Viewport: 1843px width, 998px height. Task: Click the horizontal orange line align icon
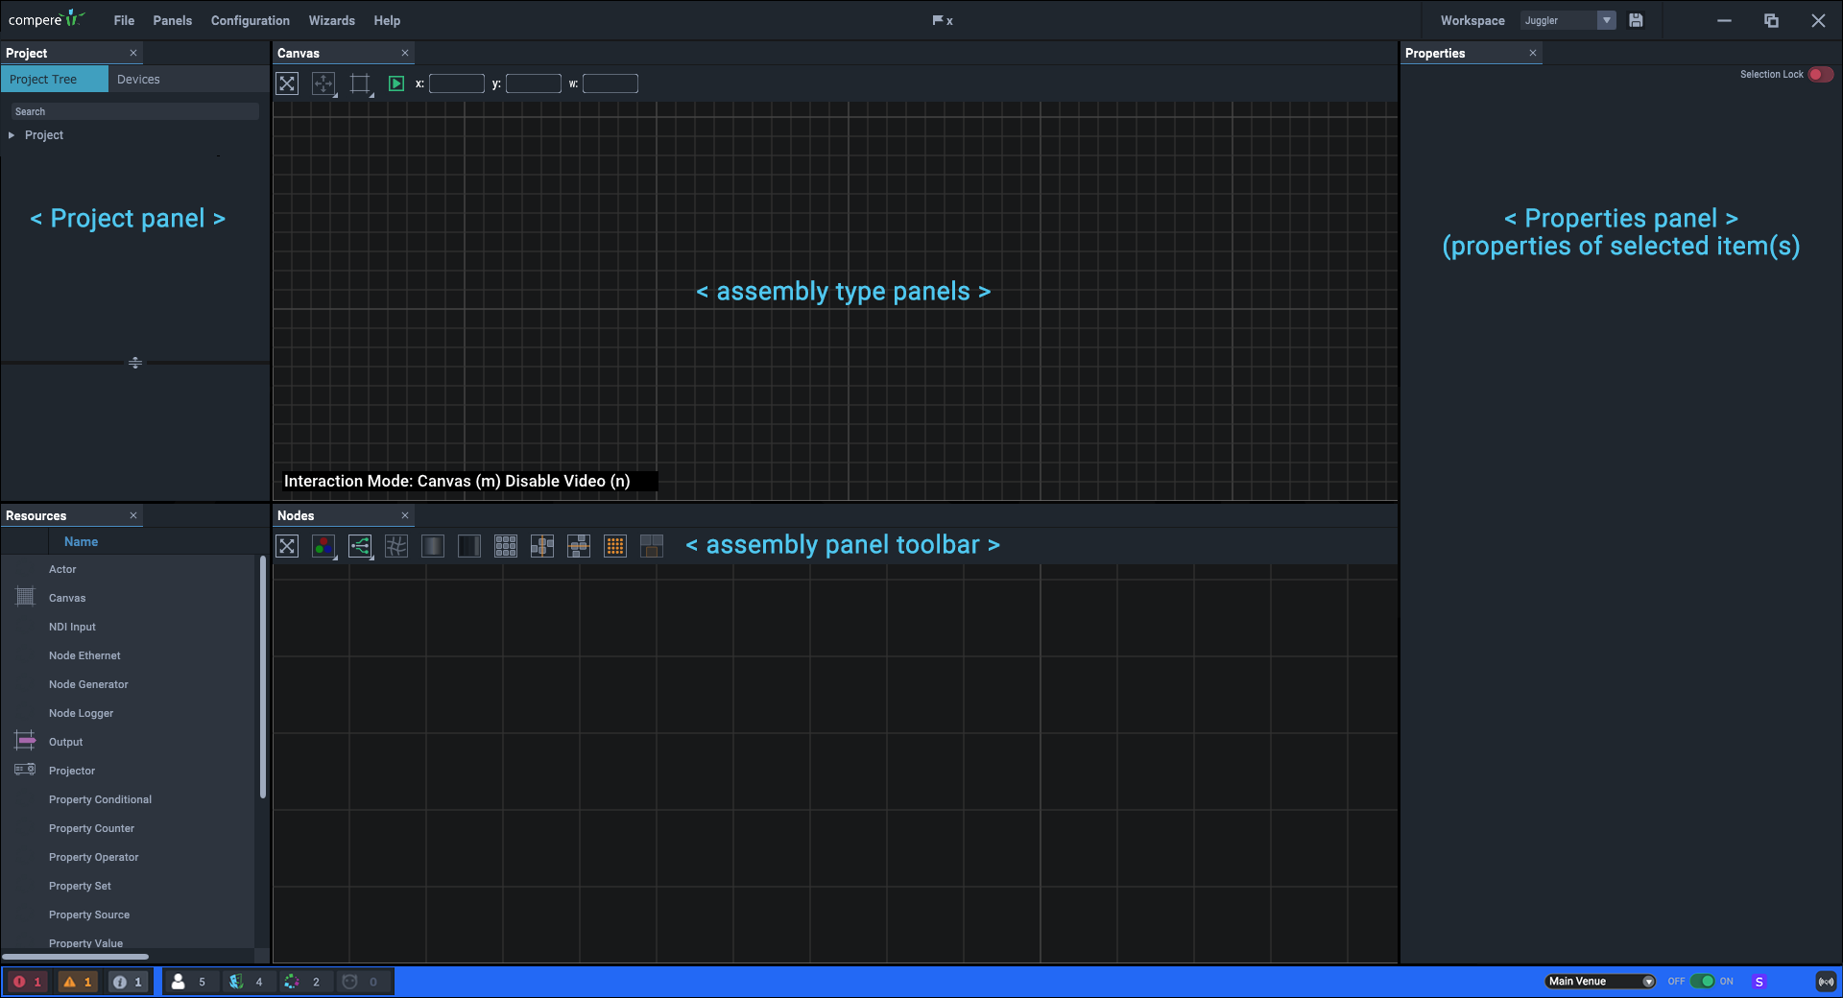[579, 546]
